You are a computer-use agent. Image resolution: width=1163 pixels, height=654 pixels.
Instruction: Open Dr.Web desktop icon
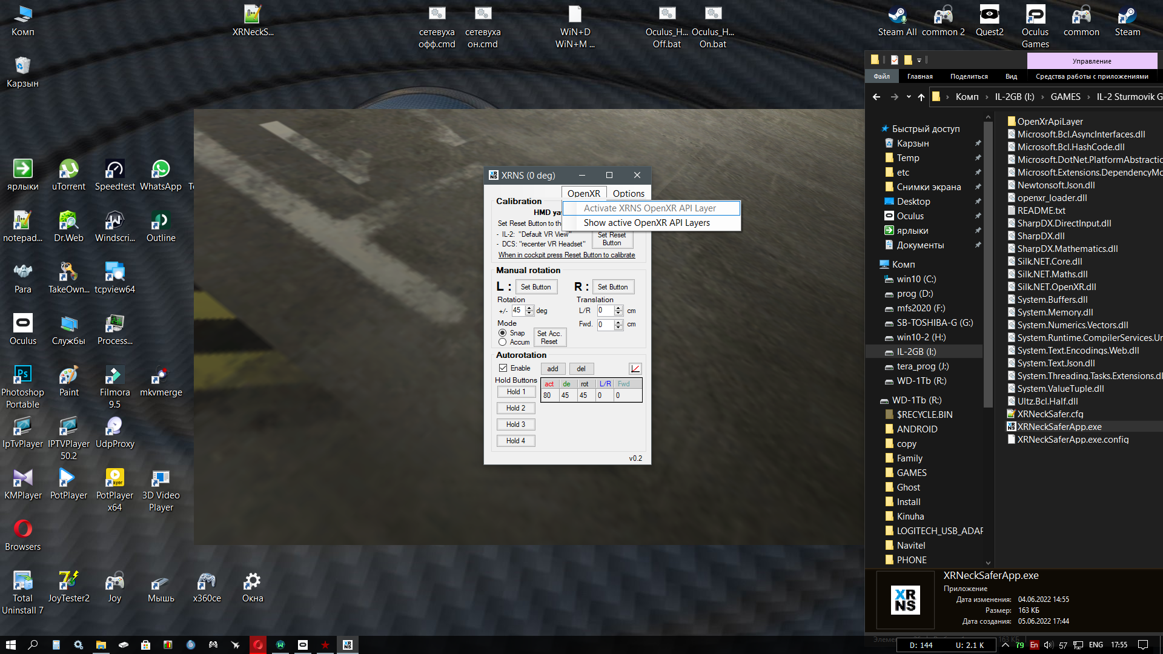(68, 226)
